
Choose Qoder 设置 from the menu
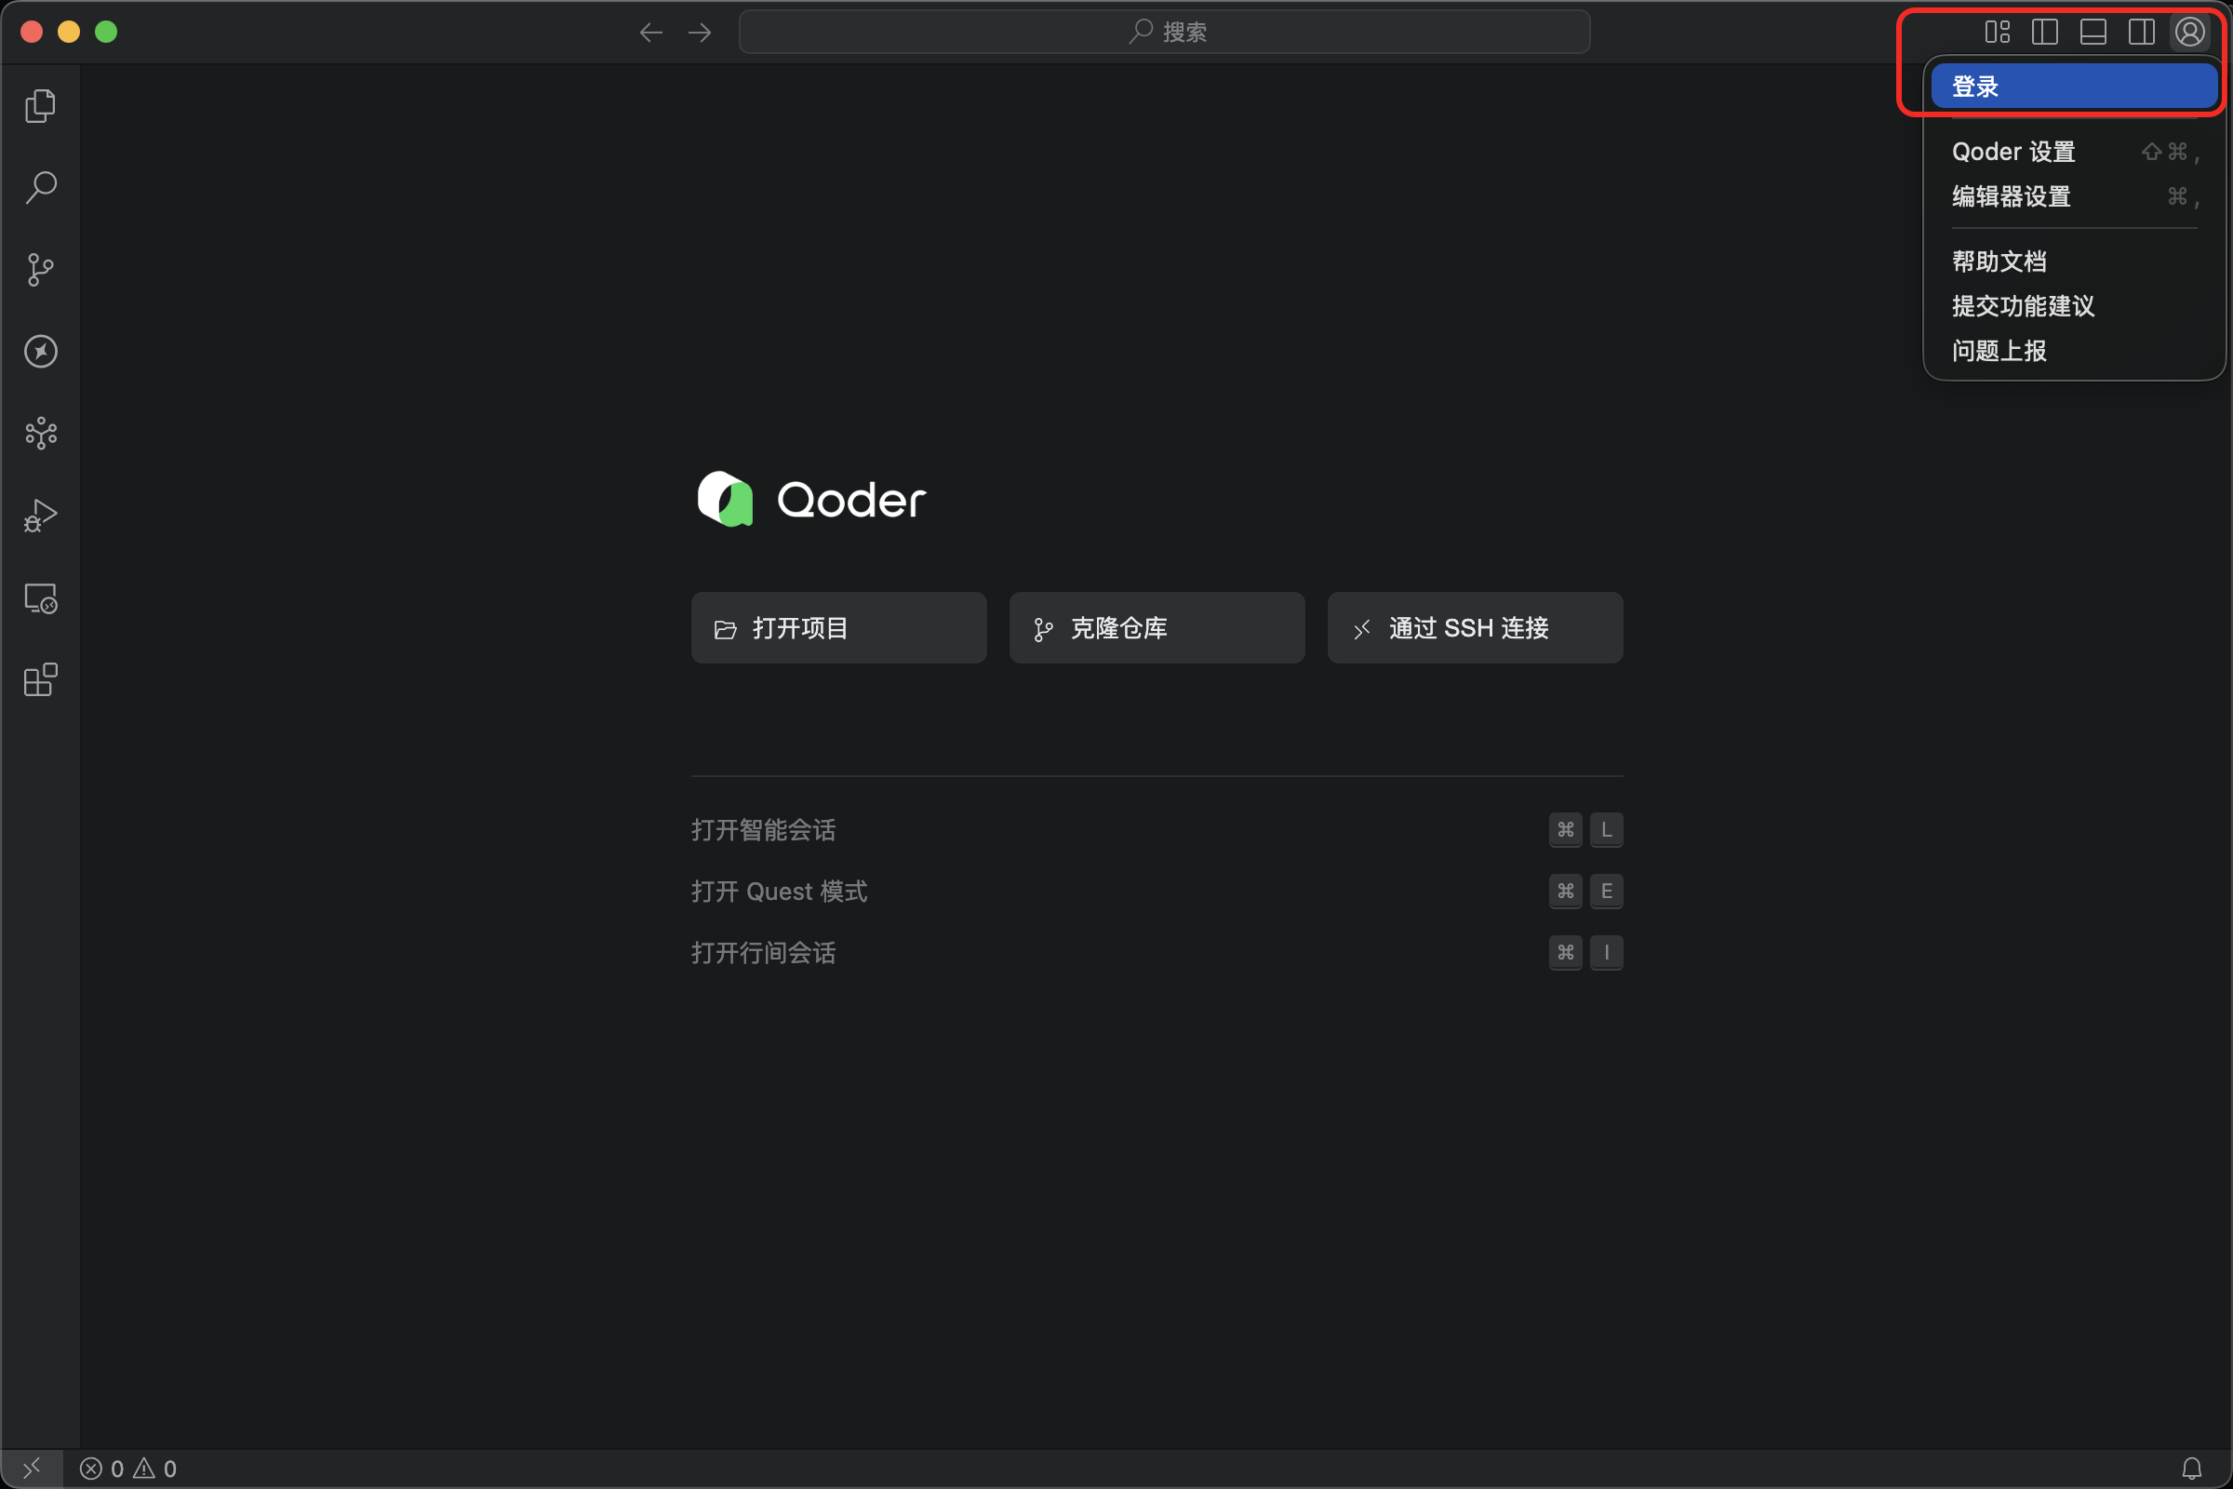coord(2012,152)
